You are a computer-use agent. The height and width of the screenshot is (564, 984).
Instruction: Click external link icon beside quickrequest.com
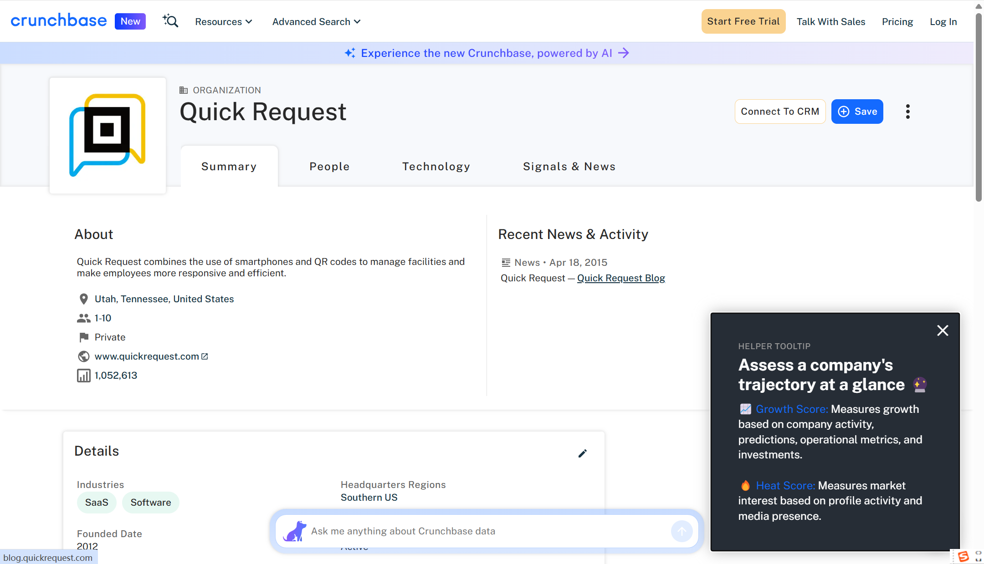point(205,356)
